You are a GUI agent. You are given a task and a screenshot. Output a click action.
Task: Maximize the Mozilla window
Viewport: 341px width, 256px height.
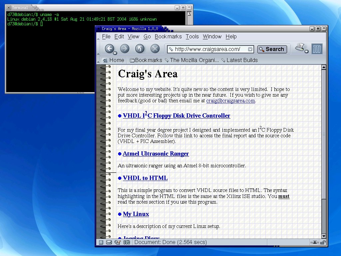point(318,29)
